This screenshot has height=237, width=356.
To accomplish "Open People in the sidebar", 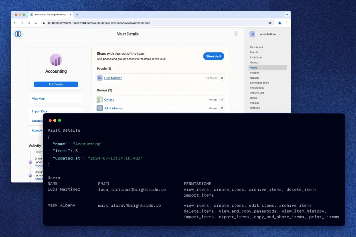I will coord(254,52).
